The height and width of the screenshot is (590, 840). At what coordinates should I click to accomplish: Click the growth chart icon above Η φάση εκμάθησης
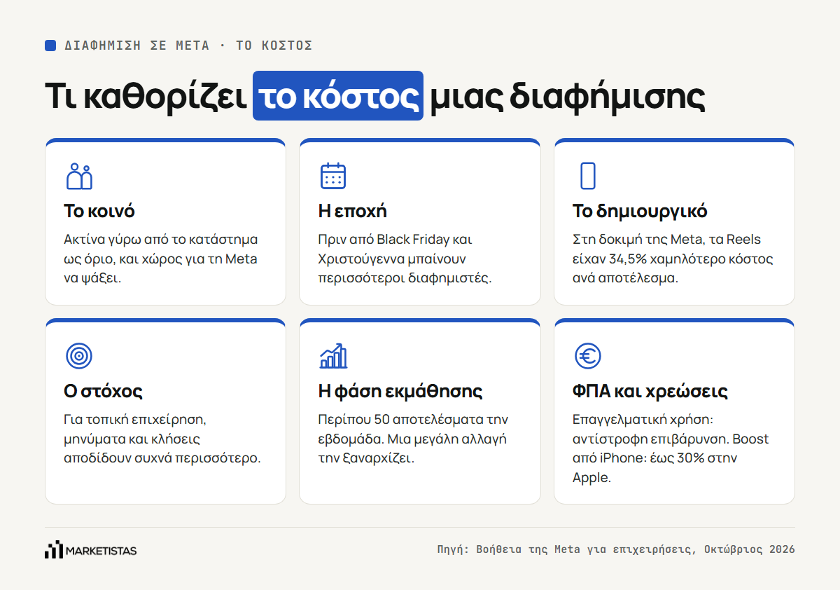coord(333,356)
